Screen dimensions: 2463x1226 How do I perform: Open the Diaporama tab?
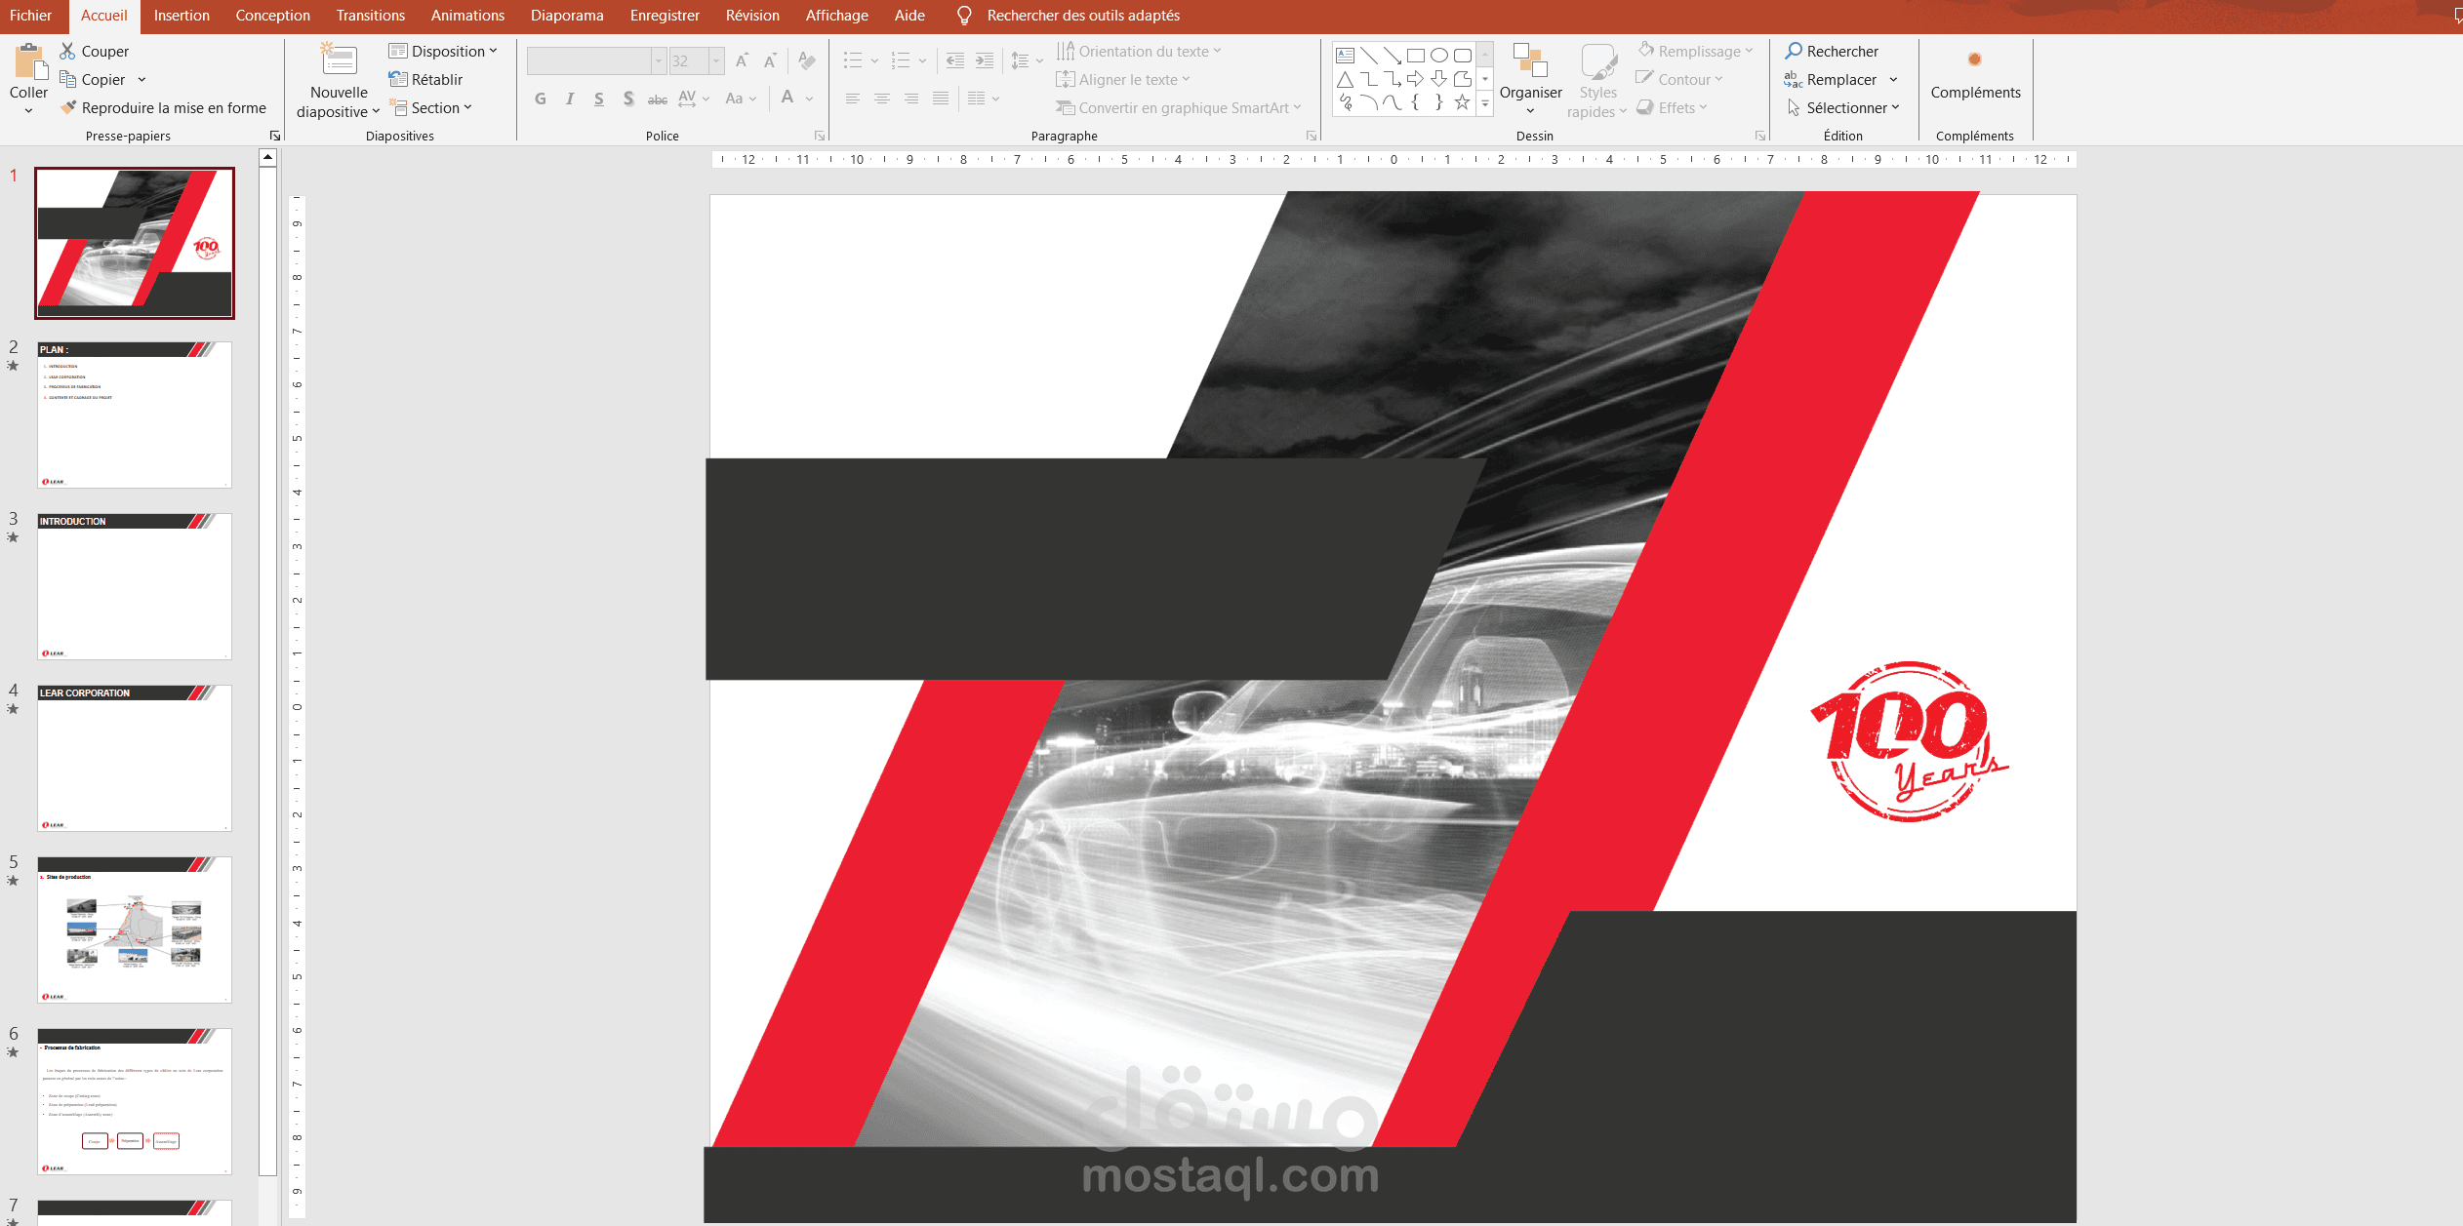567,16
